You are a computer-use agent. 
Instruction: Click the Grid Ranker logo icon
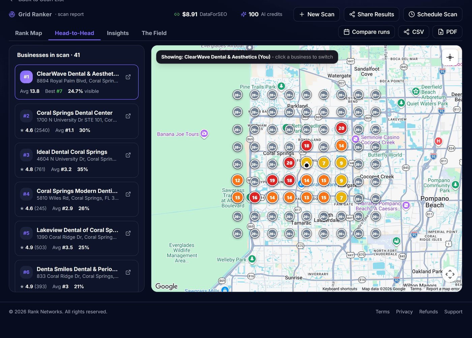(x=12, y=14)
